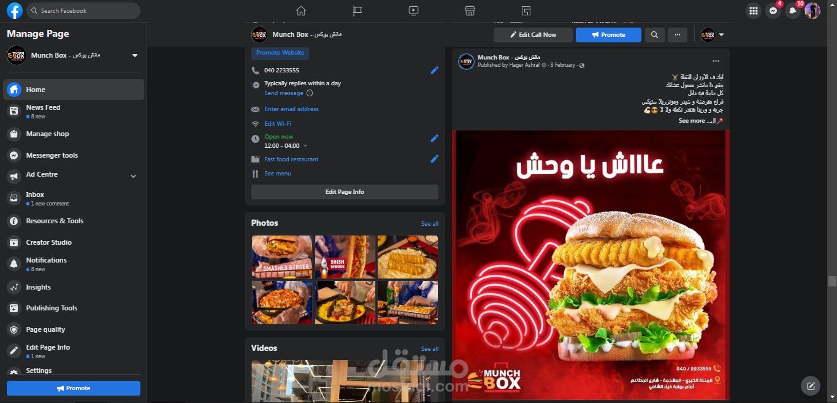The height and width of the screenshot is (403, 837).
Task: Open Publishing Tools in sidebar
Action: coord(74,308)
